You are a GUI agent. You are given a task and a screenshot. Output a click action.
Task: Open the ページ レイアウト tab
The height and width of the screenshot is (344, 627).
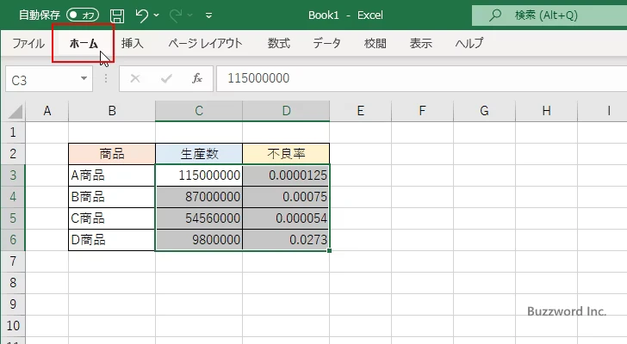tap(205, 43)
